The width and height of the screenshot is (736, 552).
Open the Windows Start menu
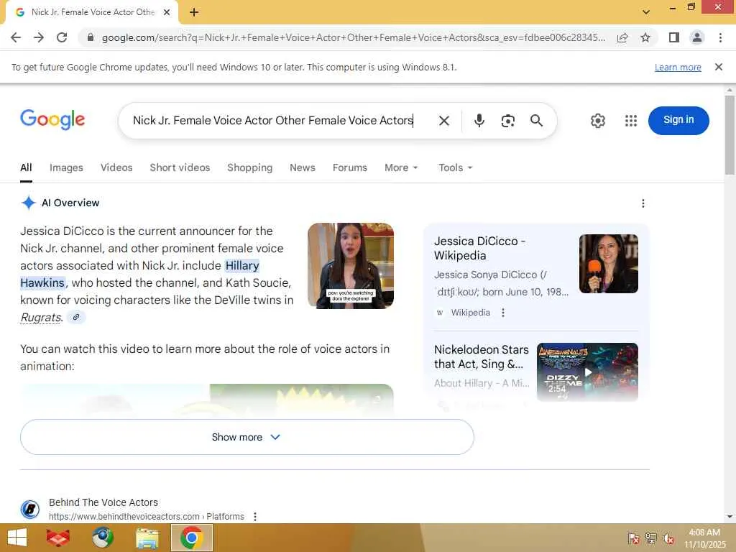pos(17,538)
